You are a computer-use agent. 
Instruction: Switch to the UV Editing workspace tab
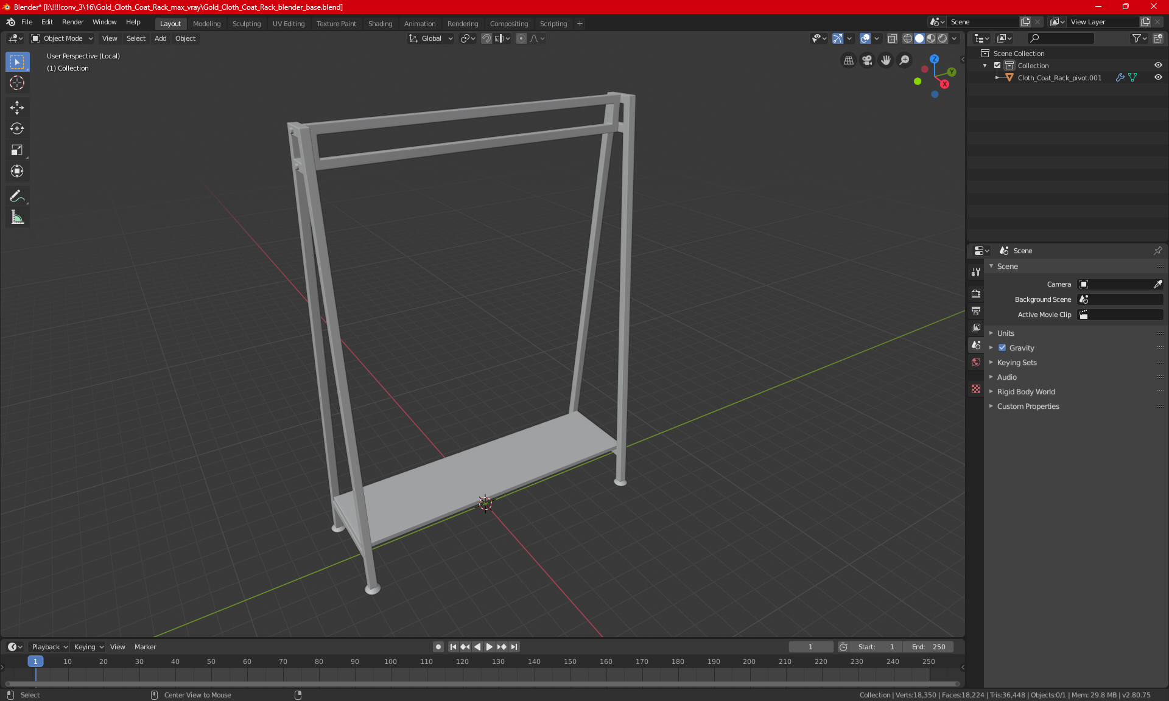pyautogui.click(x=289, y=24)
